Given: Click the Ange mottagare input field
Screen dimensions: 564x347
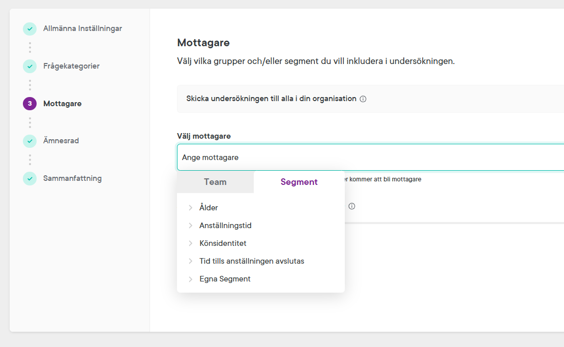Looking at the screenshot, I should pyautogui.click(x=370, y=157).
